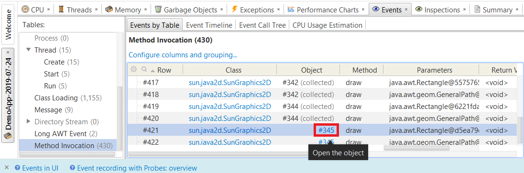The height and width of the screenshot is (173, 524).
Task: Switch to the Event Timeline tab
Action: point(209,25)
